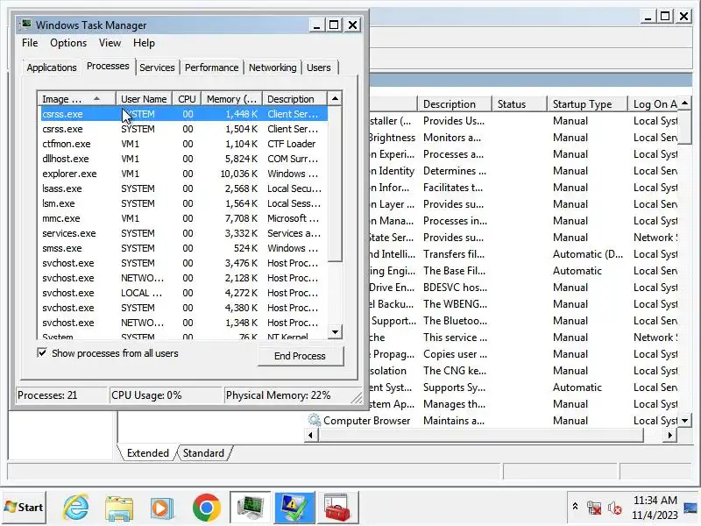Launch Windows Media Player from taskbar
This screenshot has width=701, height=526.
point(162,508)
